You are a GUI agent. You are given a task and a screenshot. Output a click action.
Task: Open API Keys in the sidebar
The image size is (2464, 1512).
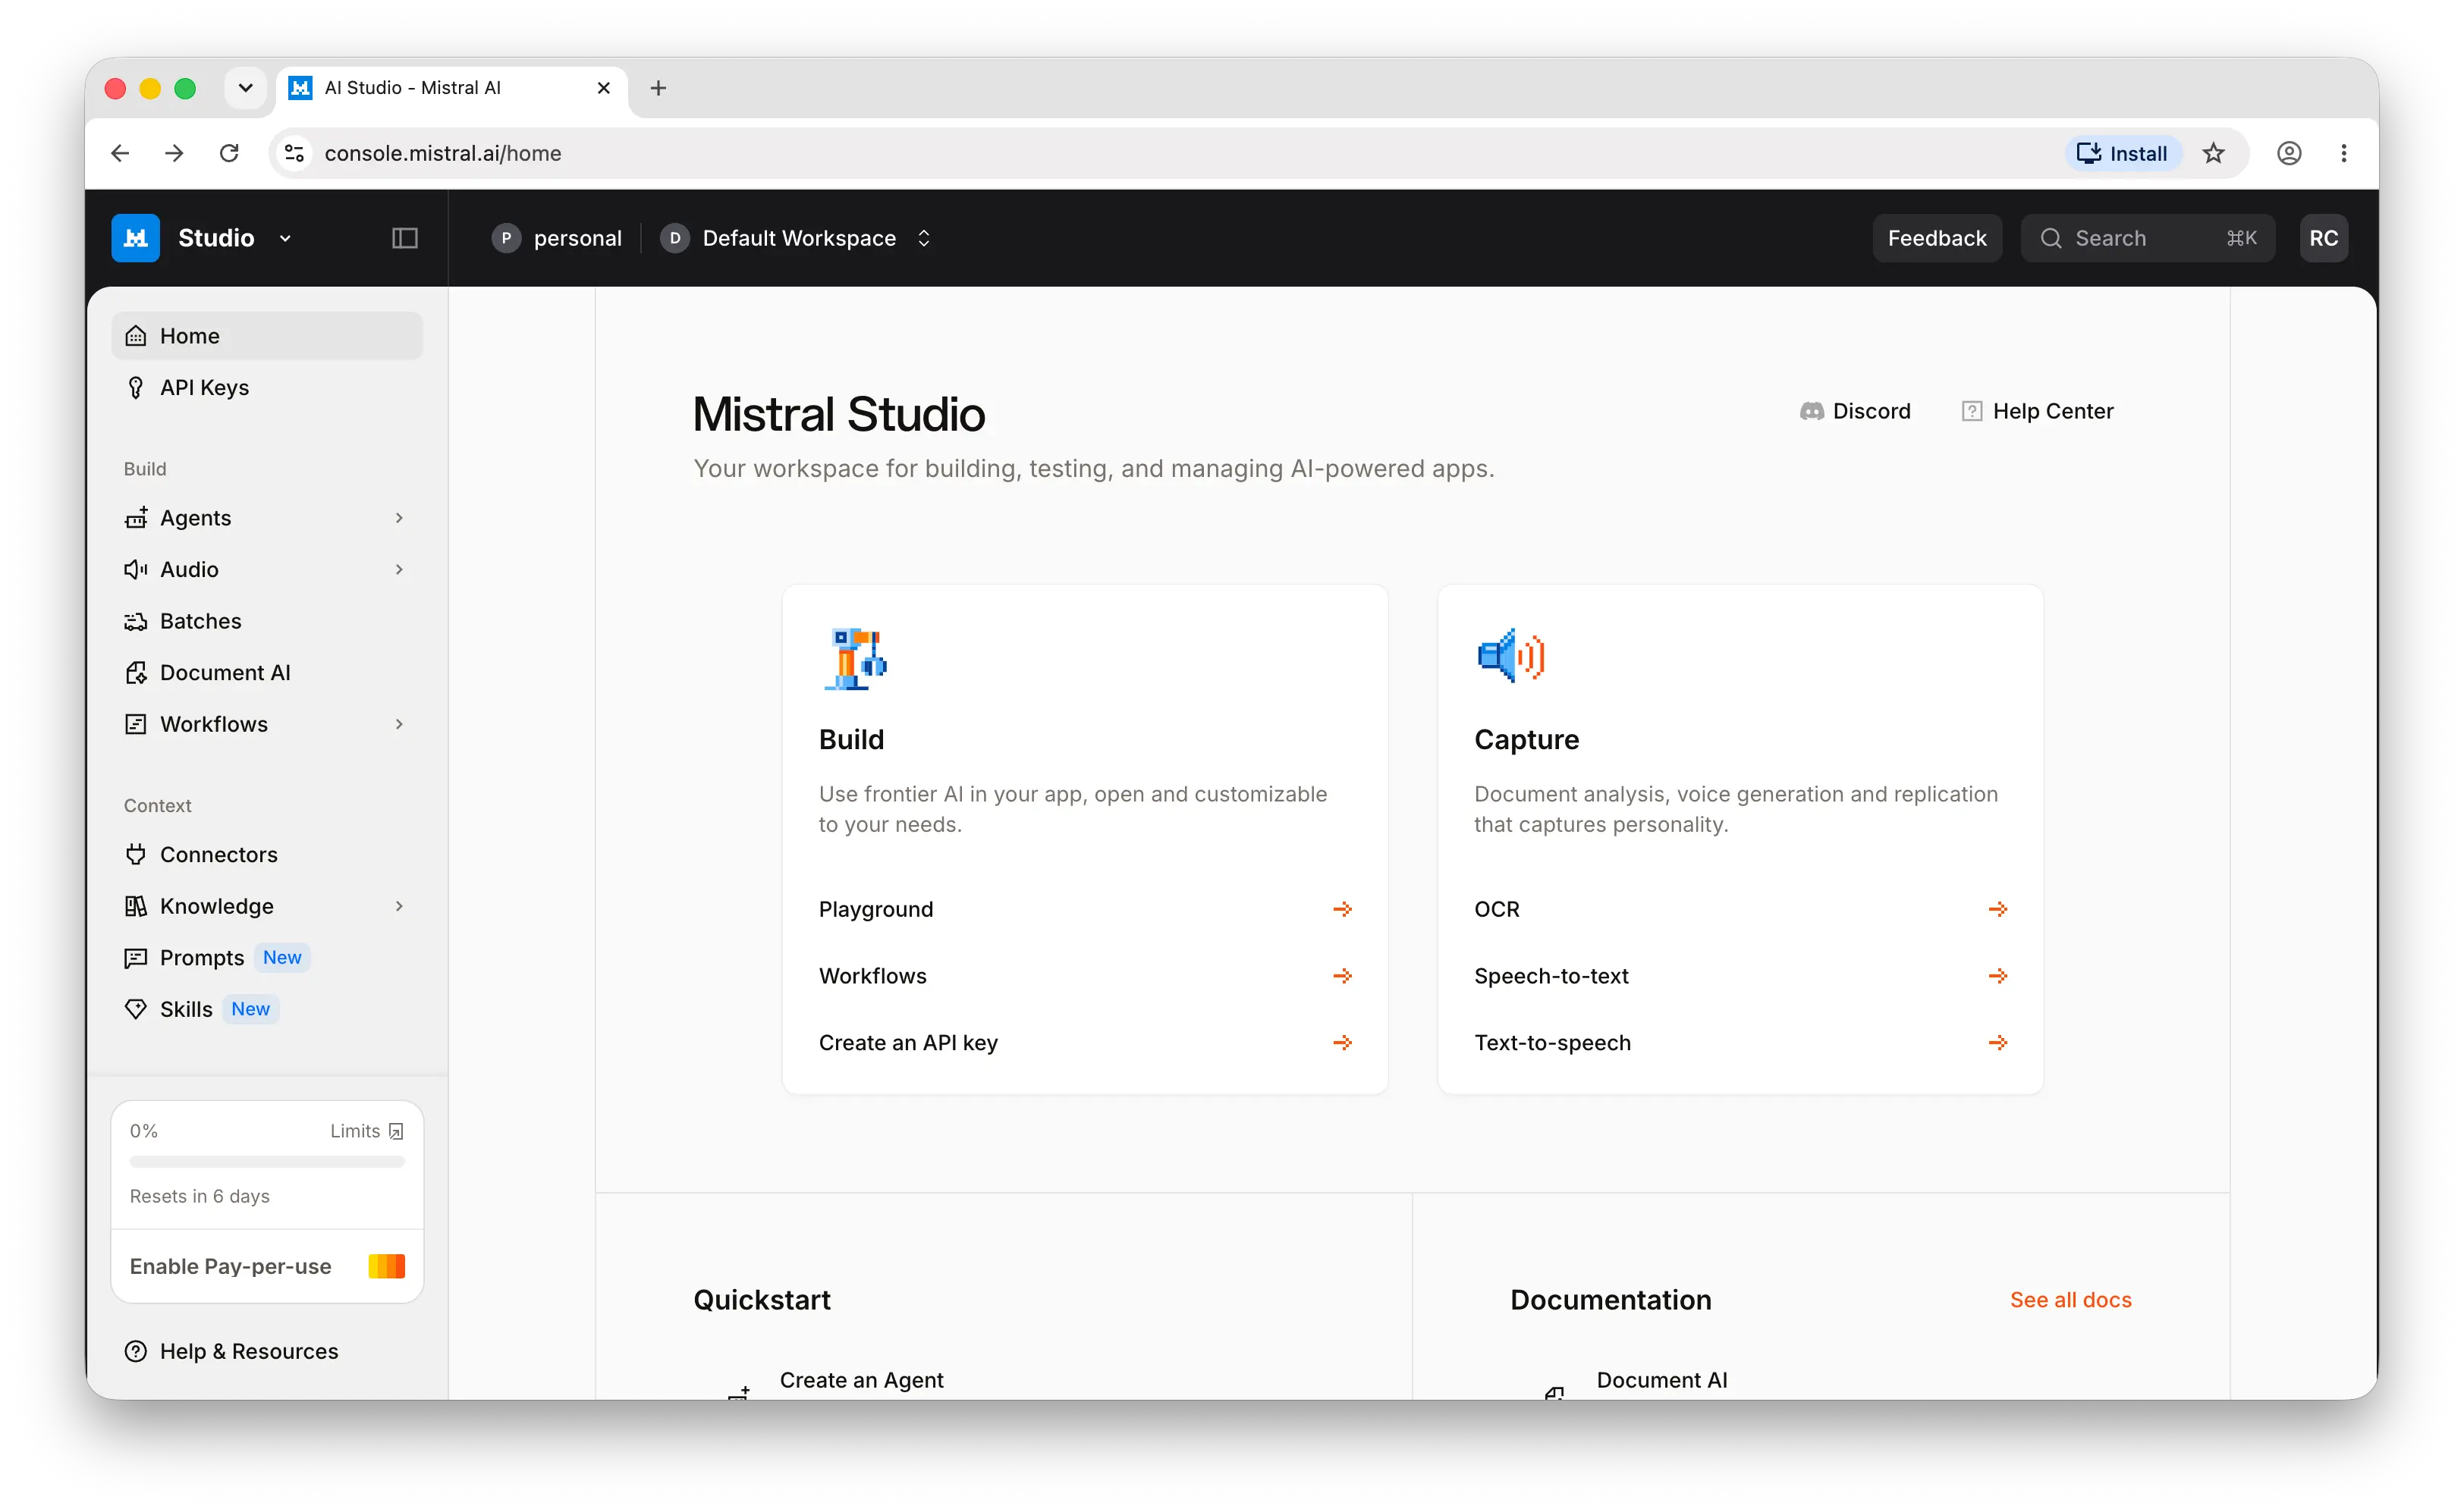click(x=267, y=388)
